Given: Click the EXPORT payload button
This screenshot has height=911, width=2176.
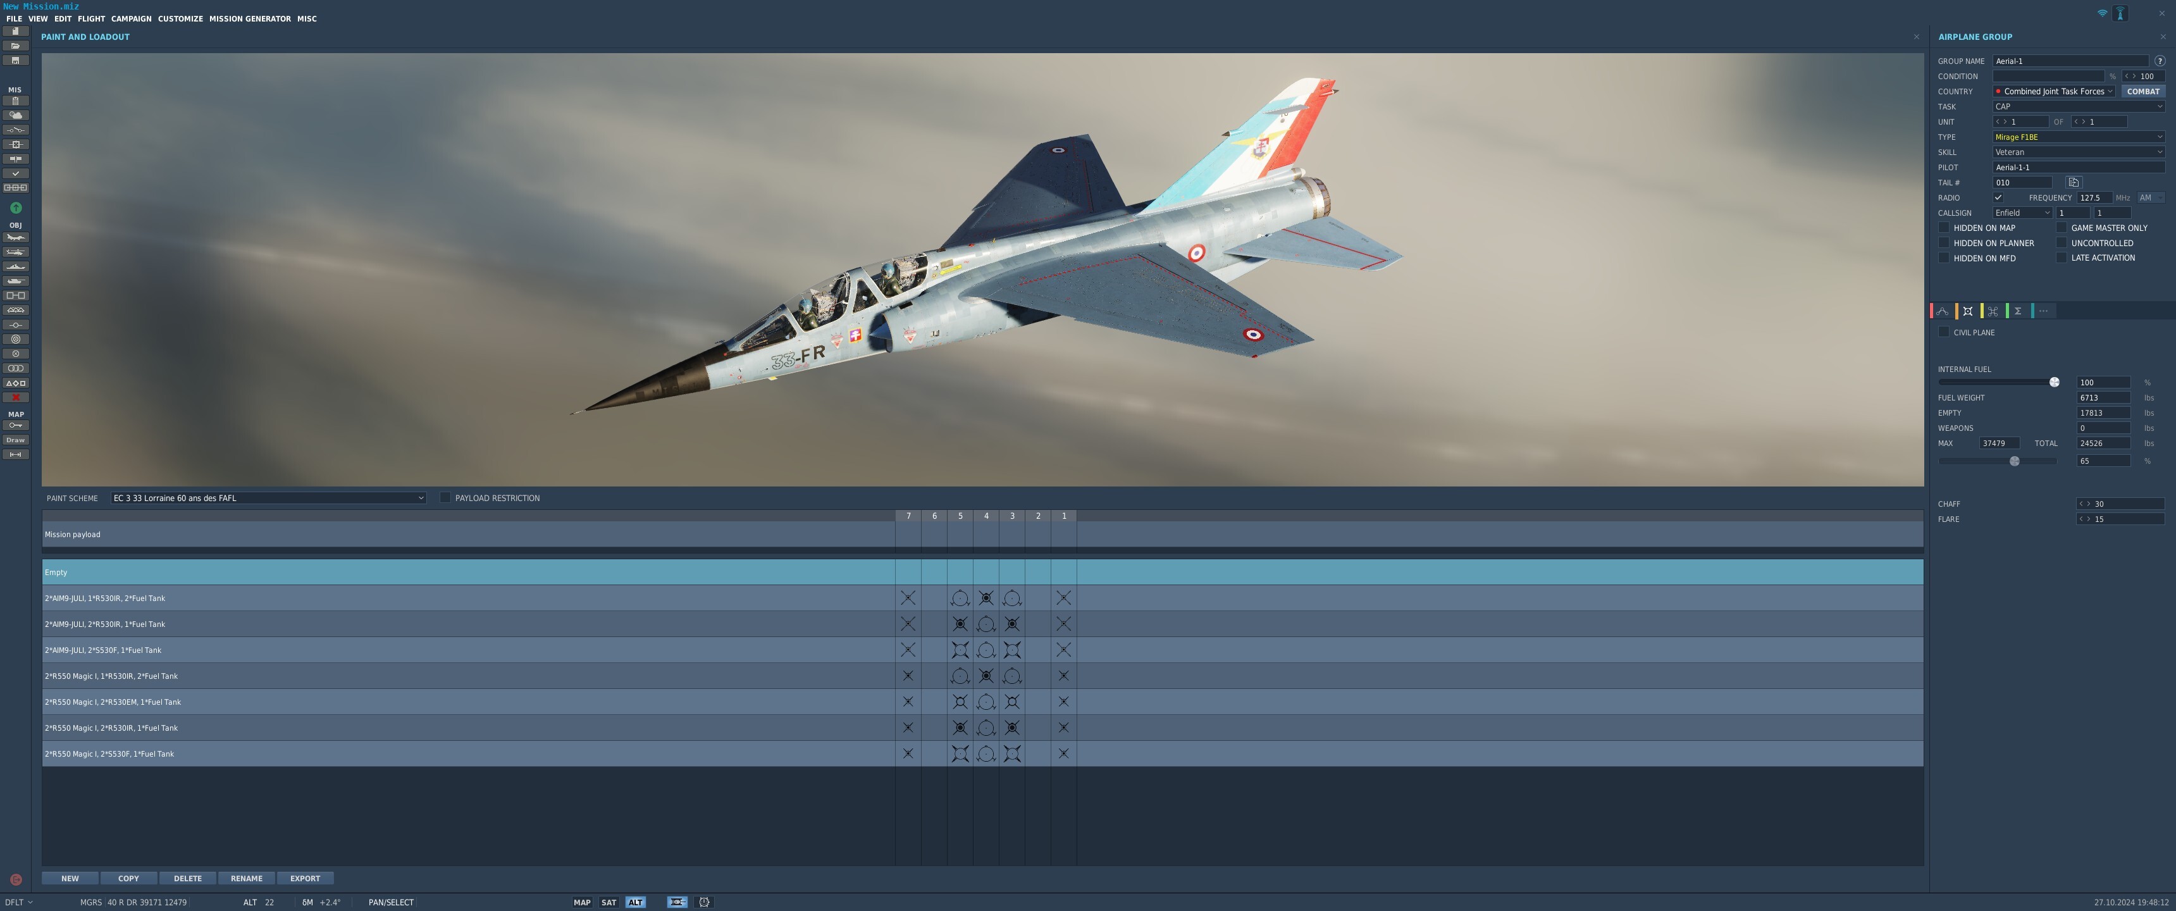Looking at the screenshot, I should 305,879.
